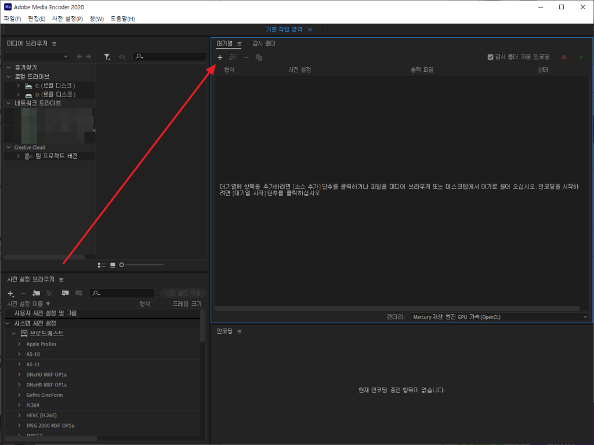Switch Media Browser to thumbnail view icon
Image resolution: width=594 pixels, height=445 pixels.
[113, 265]
